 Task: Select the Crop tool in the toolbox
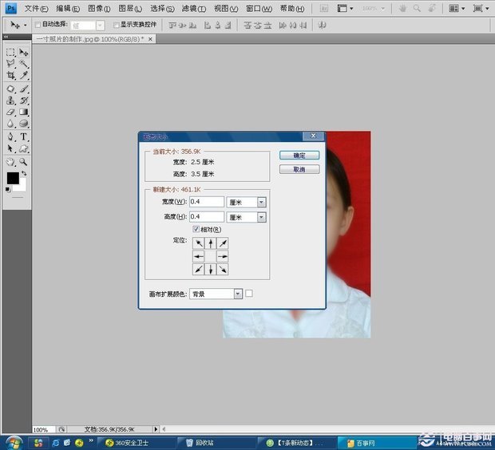click(x=10, y=75)
